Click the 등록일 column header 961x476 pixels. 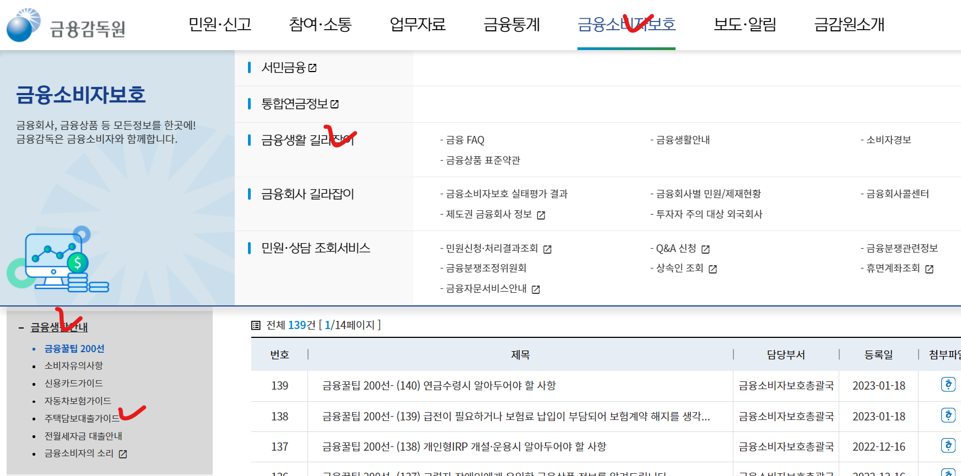point(879,355)
